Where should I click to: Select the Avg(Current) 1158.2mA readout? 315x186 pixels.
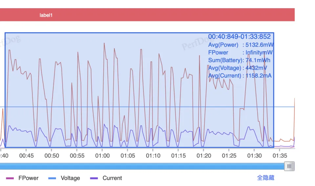point(240,76)
